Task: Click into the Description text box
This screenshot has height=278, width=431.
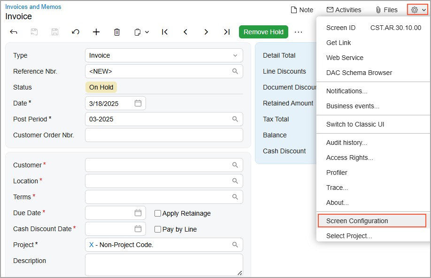Action: pos(164,265)
